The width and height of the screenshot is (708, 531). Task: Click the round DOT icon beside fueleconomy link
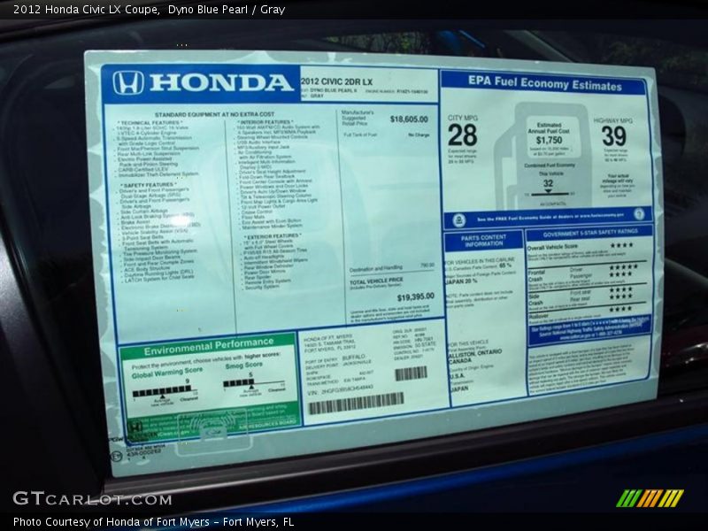(639, 213)
